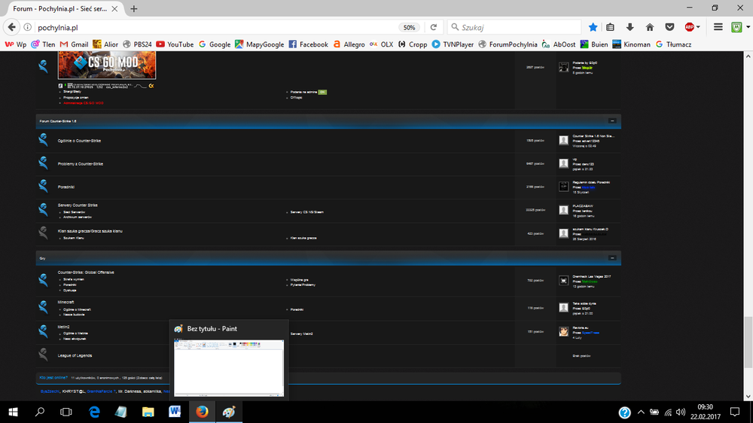Open the Poradniki forum link

pyautogui.click(x=66, y=187)
